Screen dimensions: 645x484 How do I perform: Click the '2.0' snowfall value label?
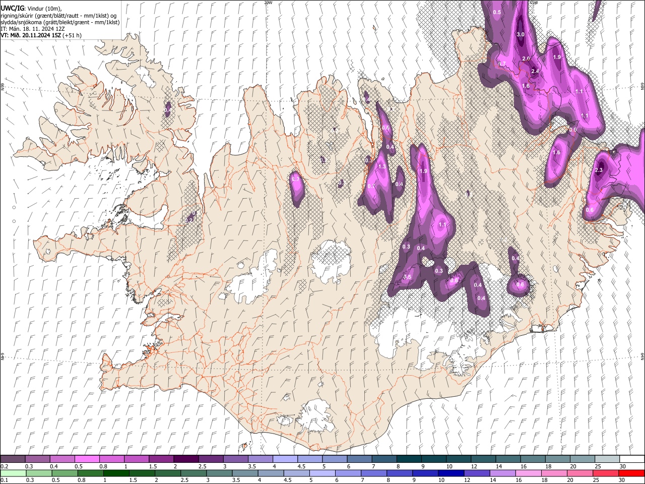[x=526, y=58]
